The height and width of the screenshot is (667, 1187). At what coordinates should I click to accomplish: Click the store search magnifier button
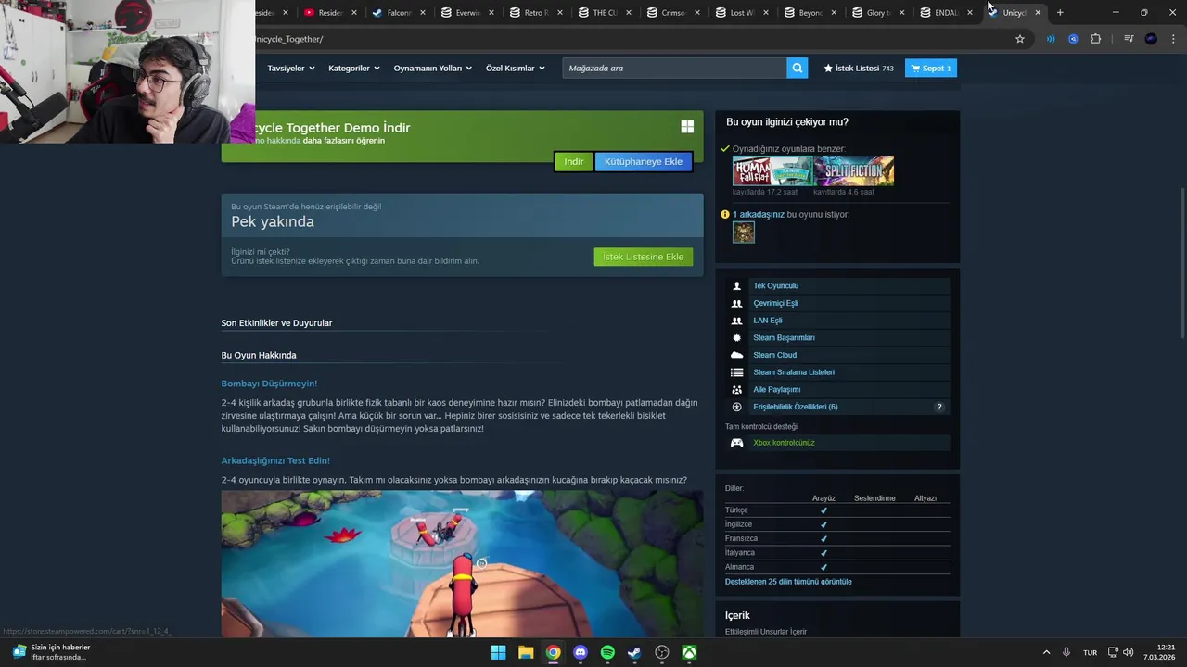coord(797,68)
